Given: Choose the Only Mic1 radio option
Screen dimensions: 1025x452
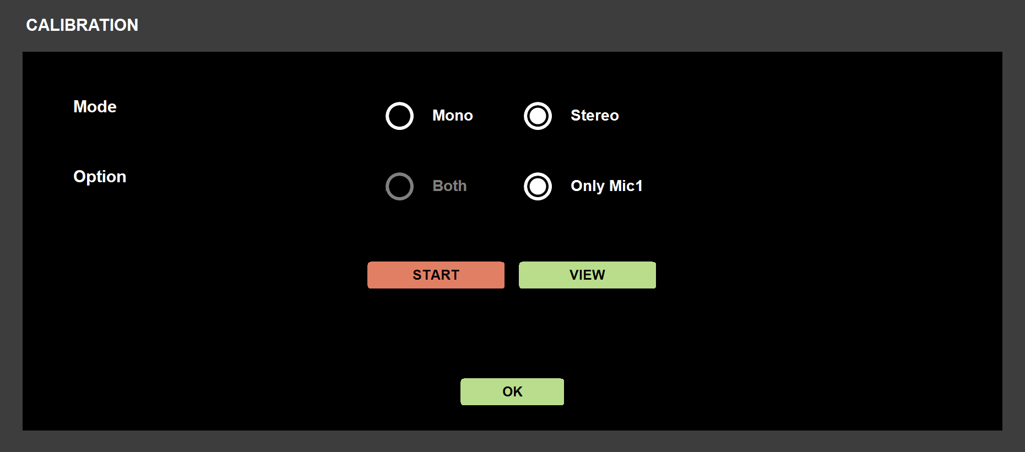Looking at the screenshot, I should click(x=538, y=186).
